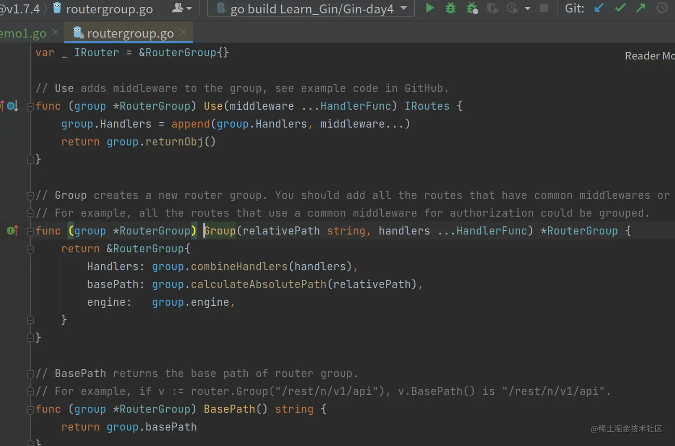This screenshot has width=675, height=446.
Task: Open the run-with dropdown arrow next to profiler
Action: (528, 8)
